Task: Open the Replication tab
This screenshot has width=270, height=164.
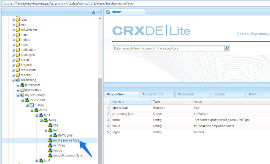Action: [x=192, y=94]
